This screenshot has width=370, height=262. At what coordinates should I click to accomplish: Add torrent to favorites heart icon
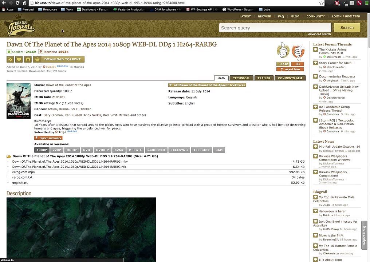click(x=19, y=59)
